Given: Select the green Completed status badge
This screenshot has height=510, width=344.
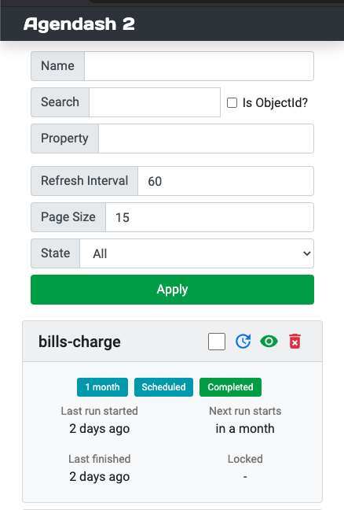Looking at the screenshot, I should click(x=230, y=387).
